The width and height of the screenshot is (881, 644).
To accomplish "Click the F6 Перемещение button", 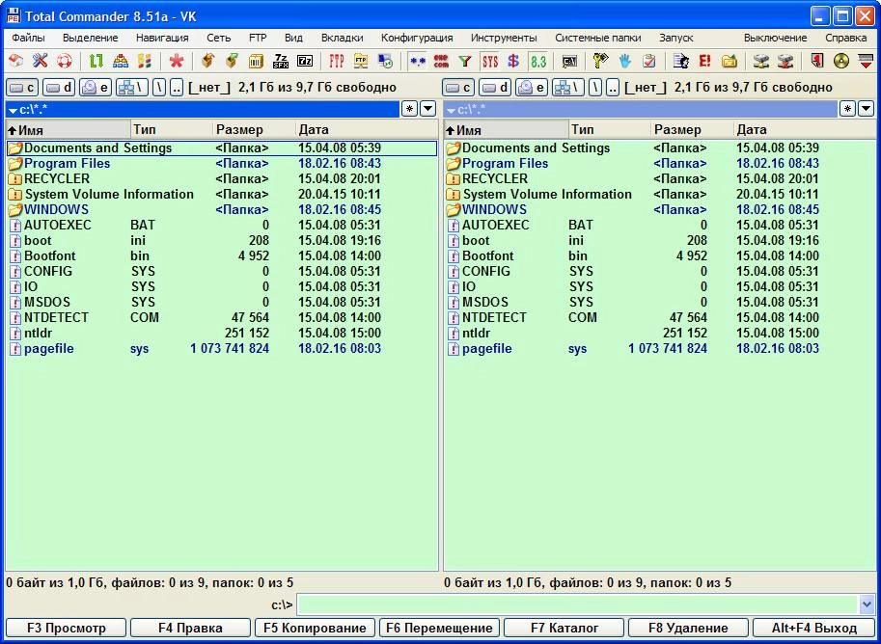I will point(439,628).
